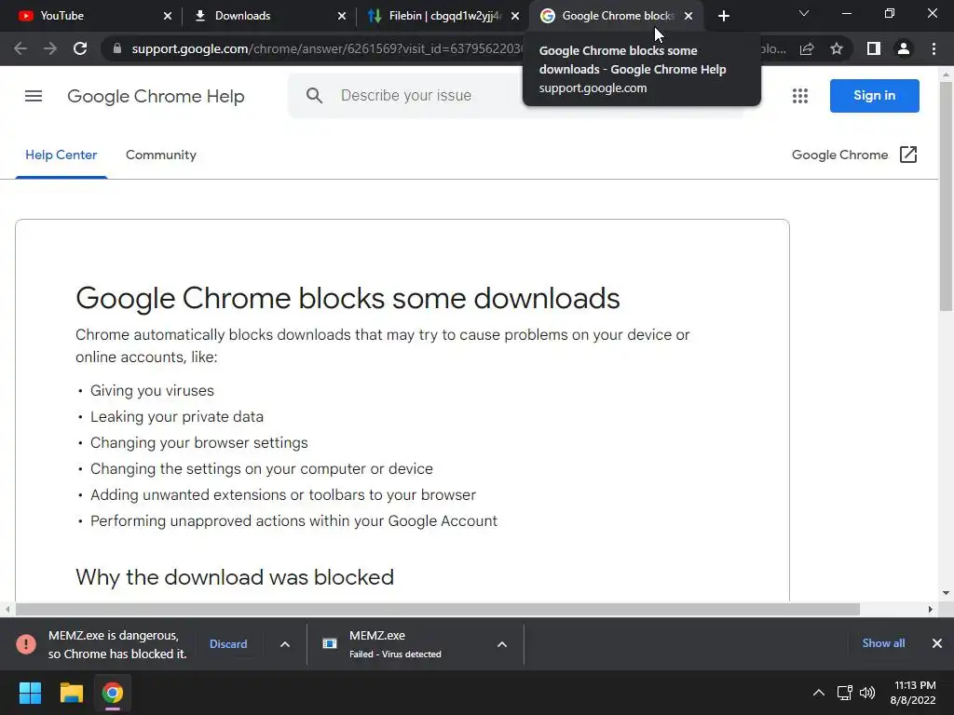Viewport: 954px width, 715px height.
Task: Click the failed MEMZ.exe file icon
Action: 330,644
